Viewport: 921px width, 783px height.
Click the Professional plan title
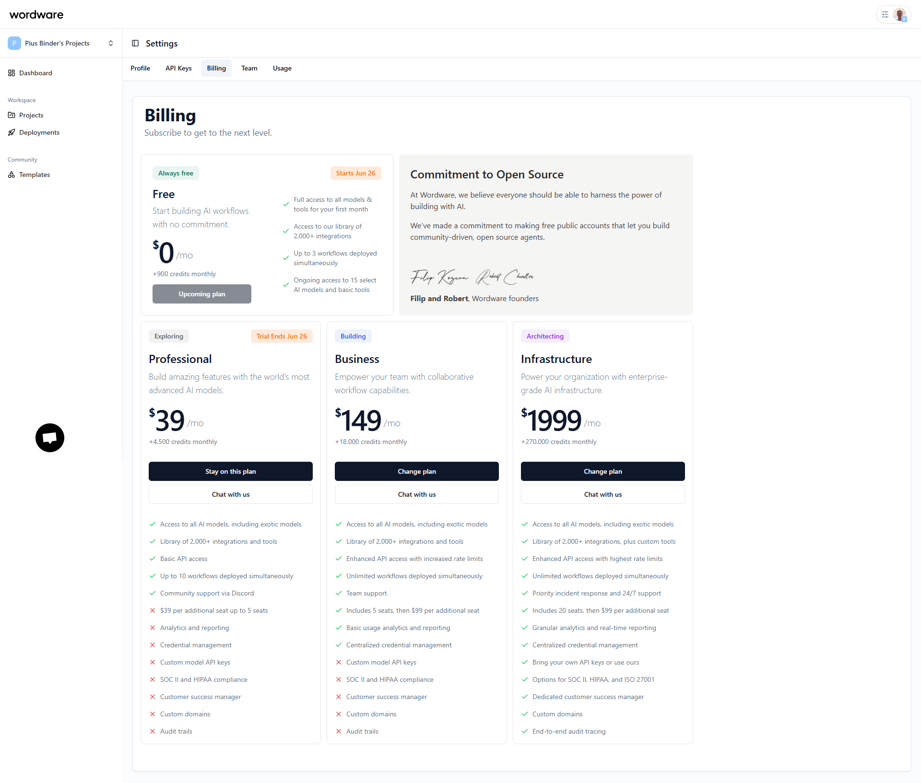180,359
